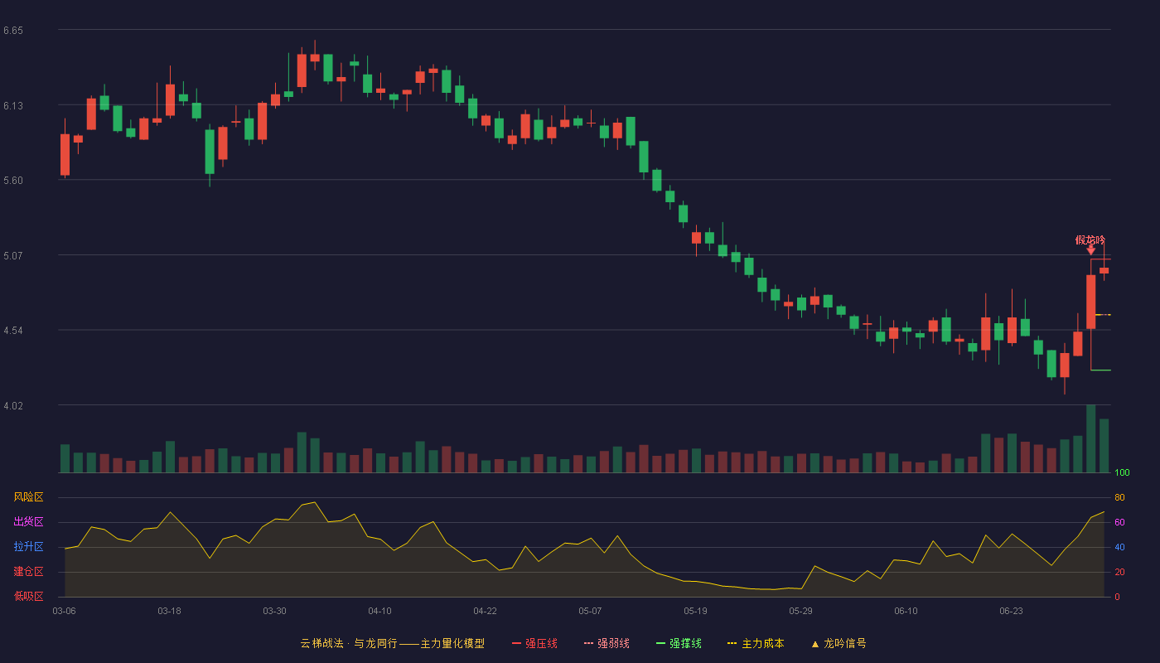Toggle the 强撑线 legend series

(x=679, y=643)
